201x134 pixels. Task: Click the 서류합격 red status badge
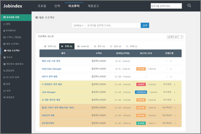pos(141,84)
